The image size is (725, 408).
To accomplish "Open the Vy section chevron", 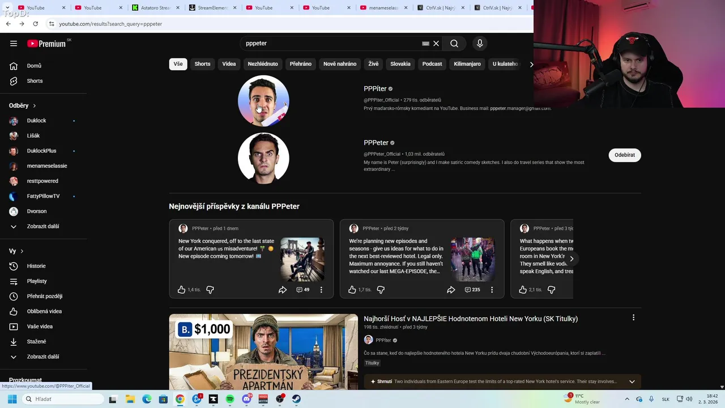I will tap(22, 251).
